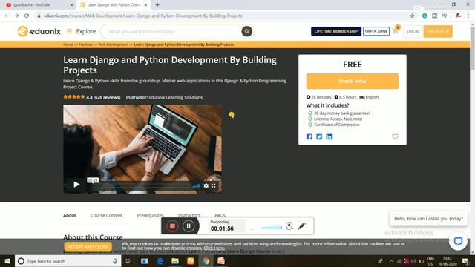Switch to the Course Content tab
Viewport: 475px width, 267px height.
pos(106,216)
